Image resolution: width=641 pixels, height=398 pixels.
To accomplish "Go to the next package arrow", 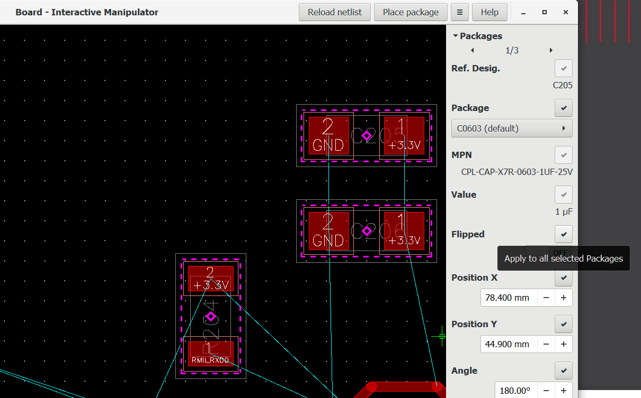I will (x=551, y=51).
